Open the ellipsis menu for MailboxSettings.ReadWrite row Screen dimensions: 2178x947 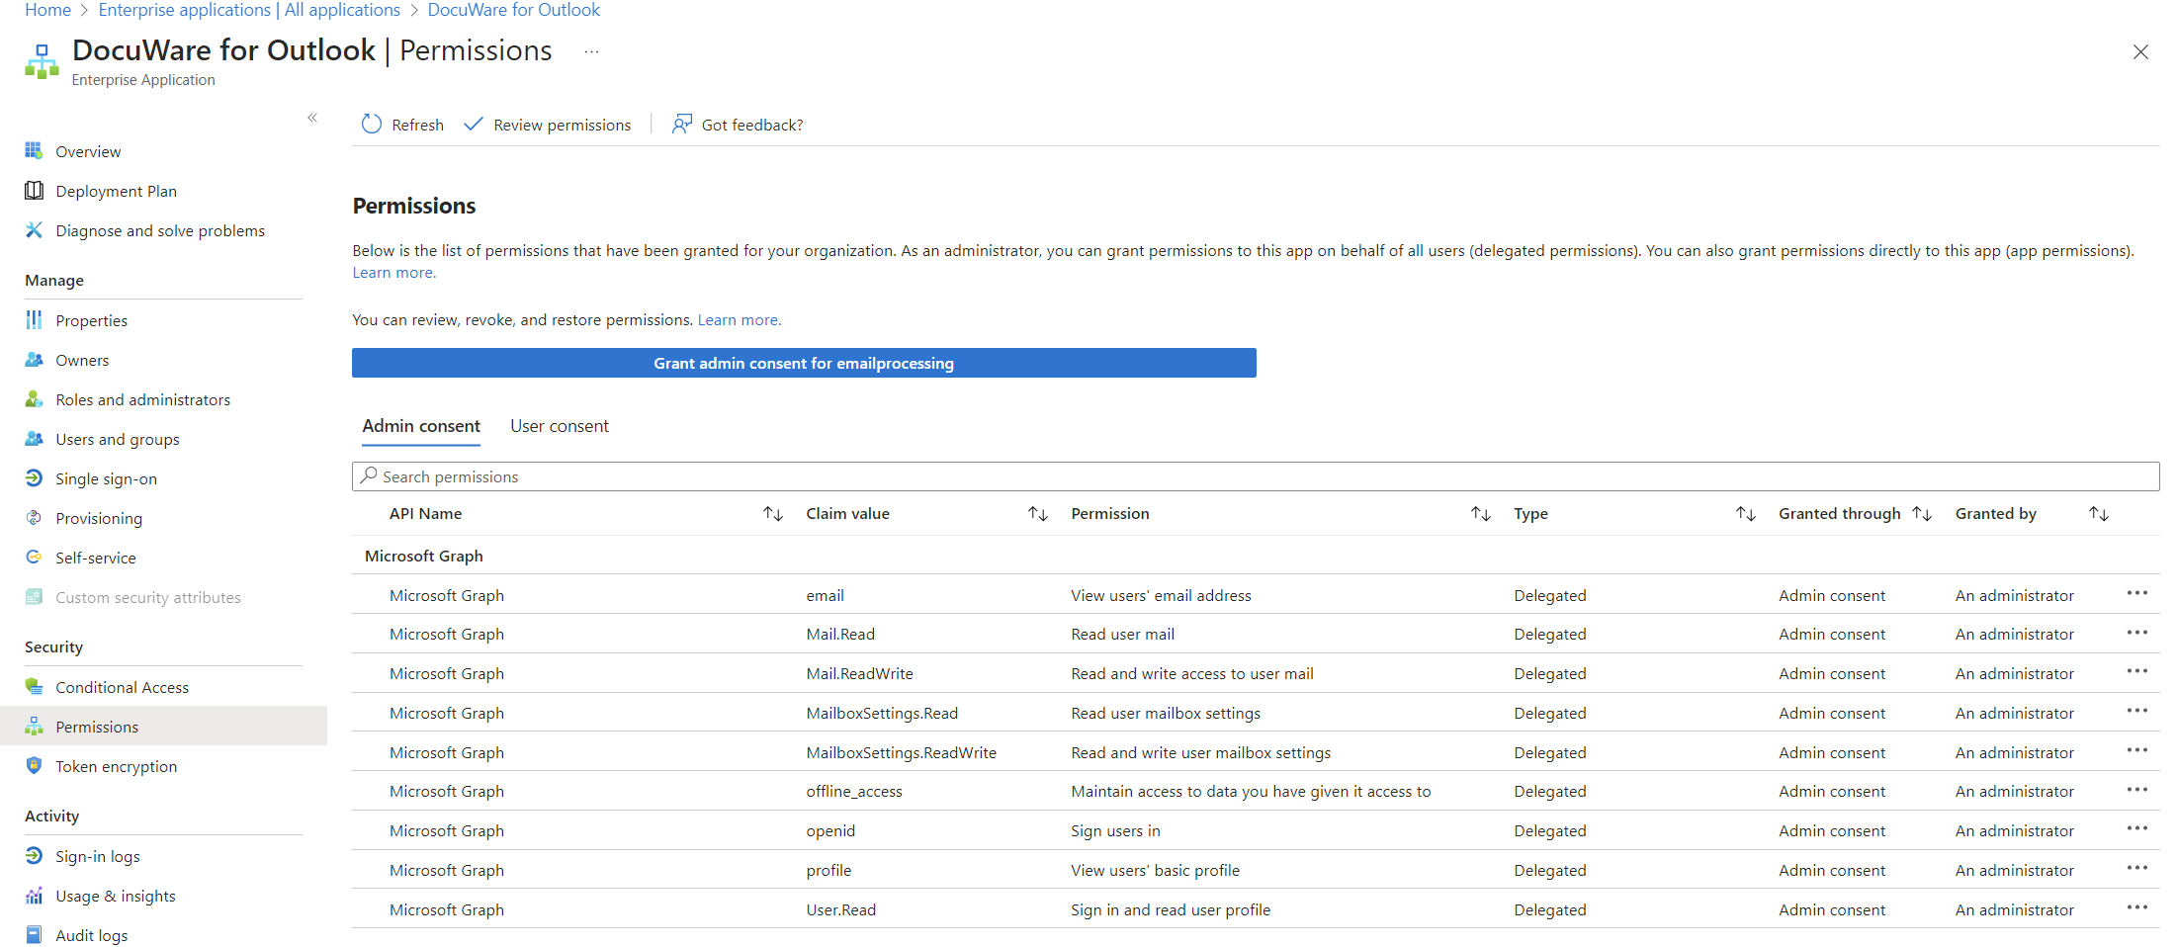(2137, 750)
